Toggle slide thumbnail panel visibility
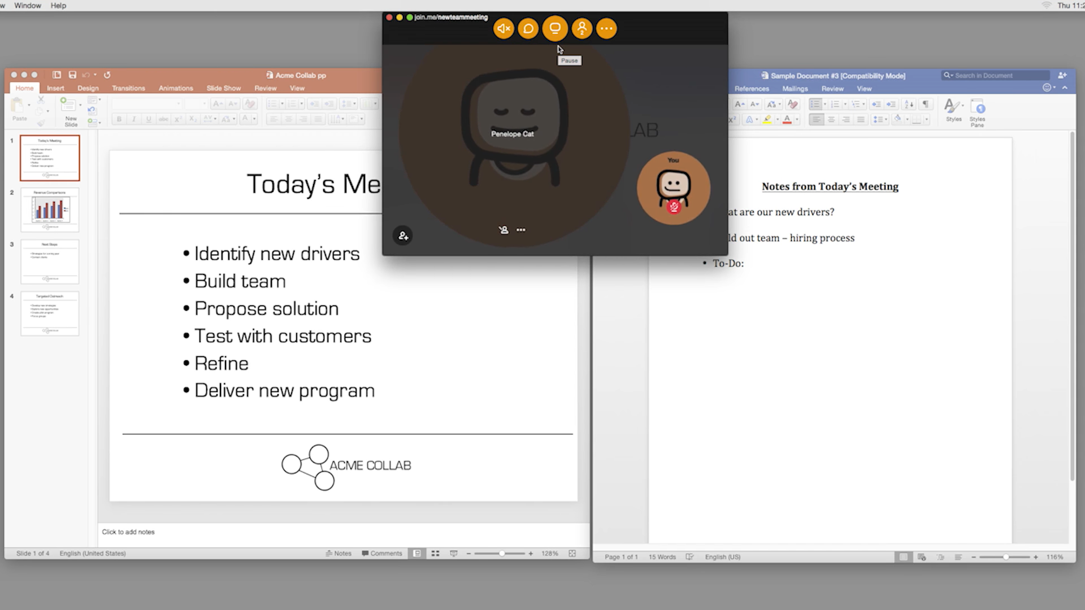Screen dimensions: 1085x610 [416, 554]
